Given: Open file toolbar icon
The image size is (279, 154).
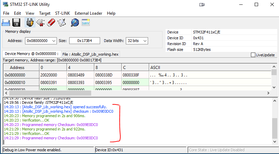Looking at the screenshot, I should 6,23.
